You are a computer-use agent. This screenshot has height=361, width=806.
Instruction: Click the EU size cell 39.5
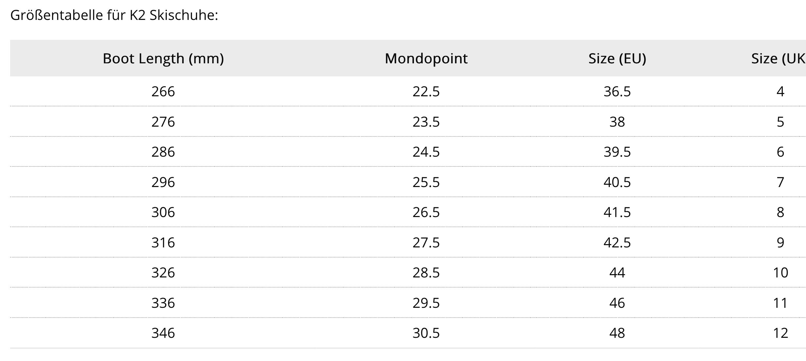pyautogui.click(x=617, y=152)
